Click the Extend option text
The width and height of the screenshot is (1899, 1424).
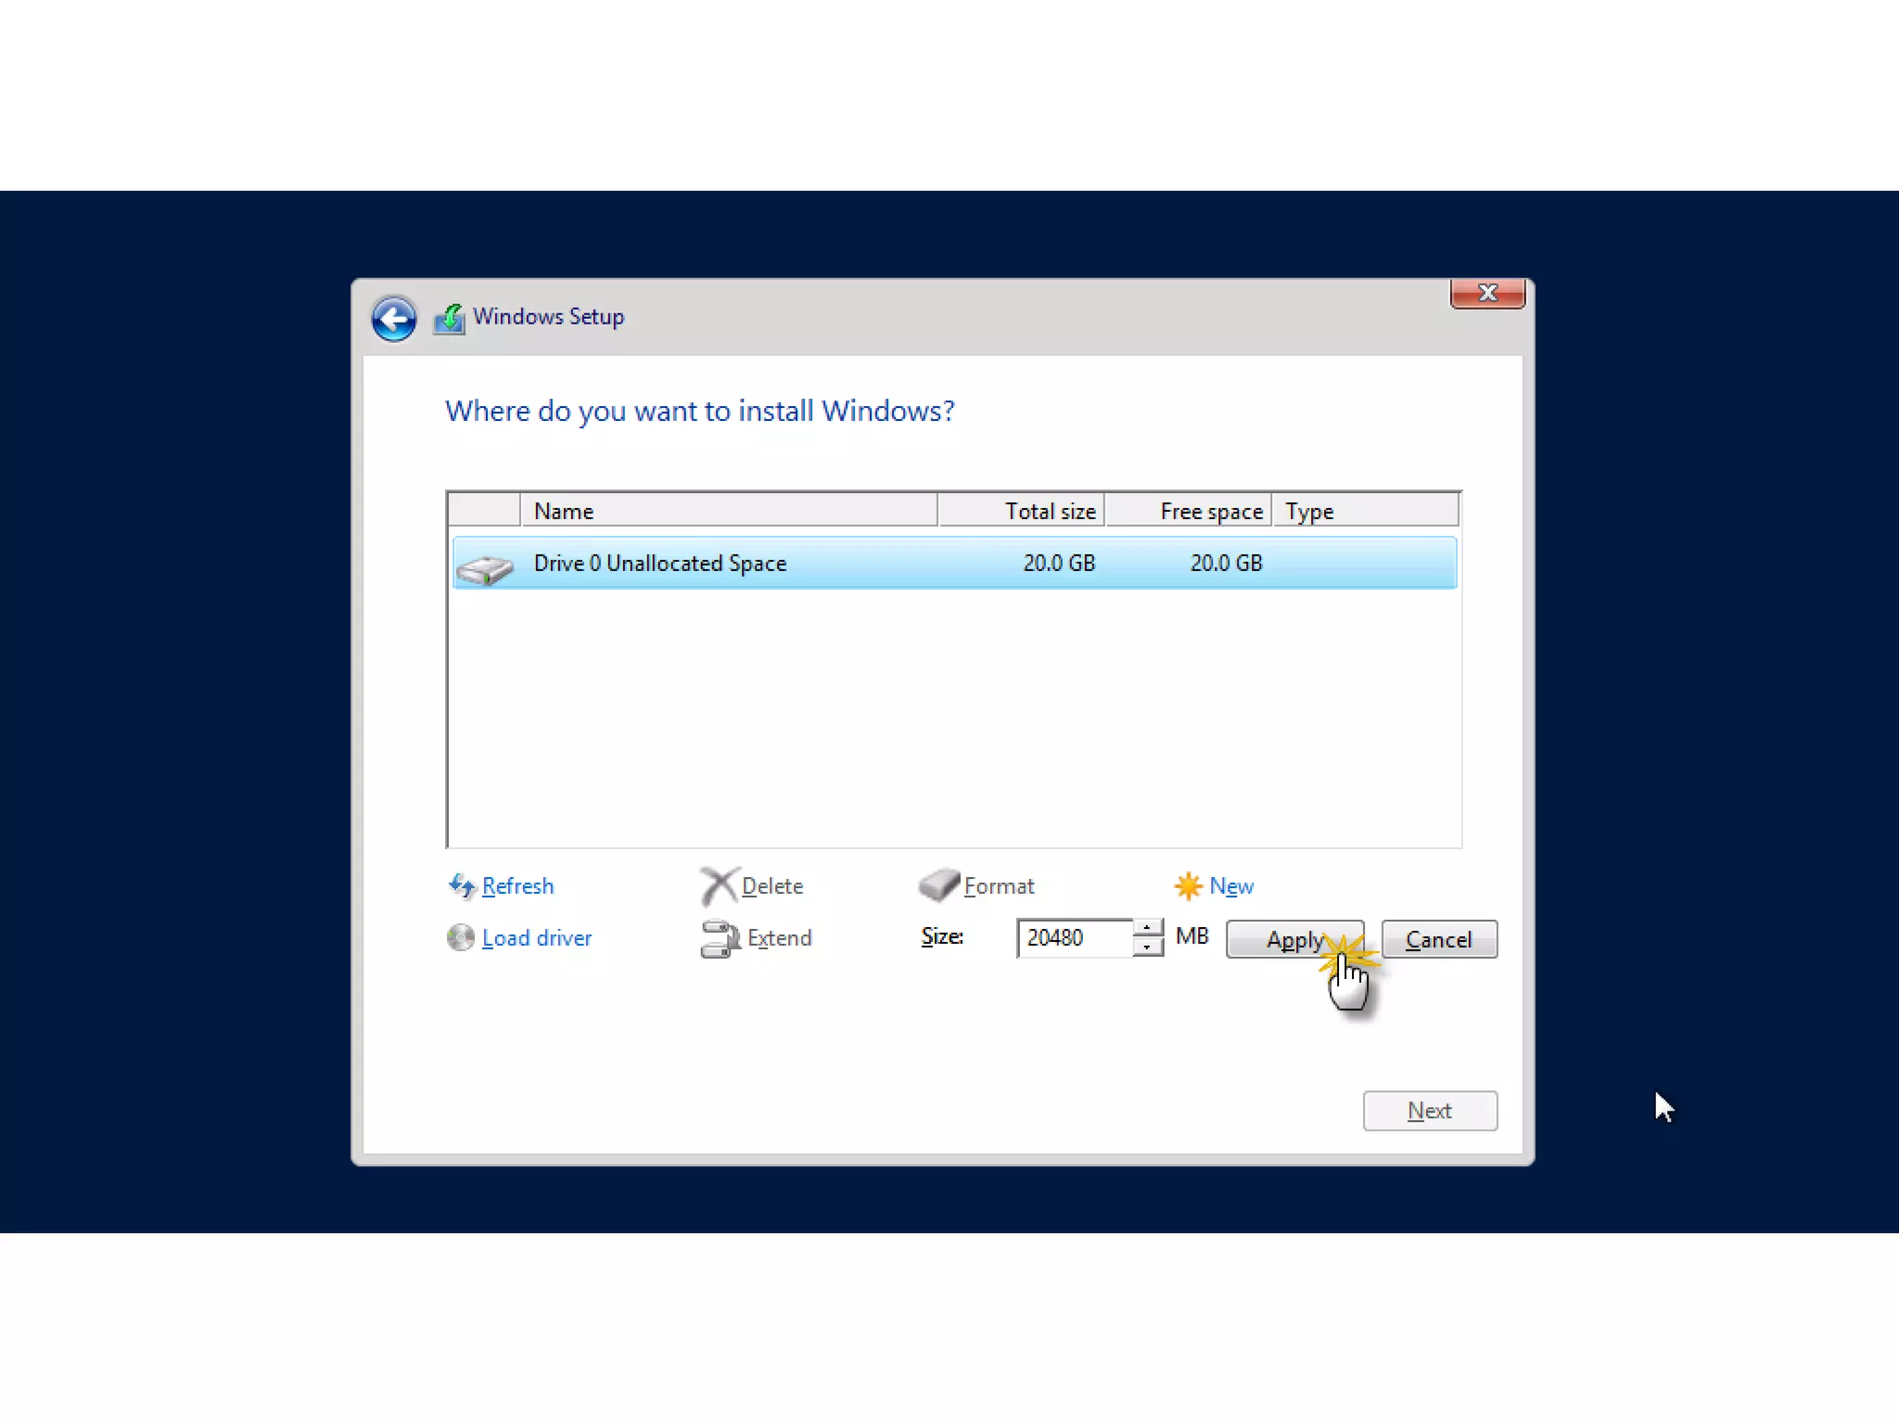point(779,938)
